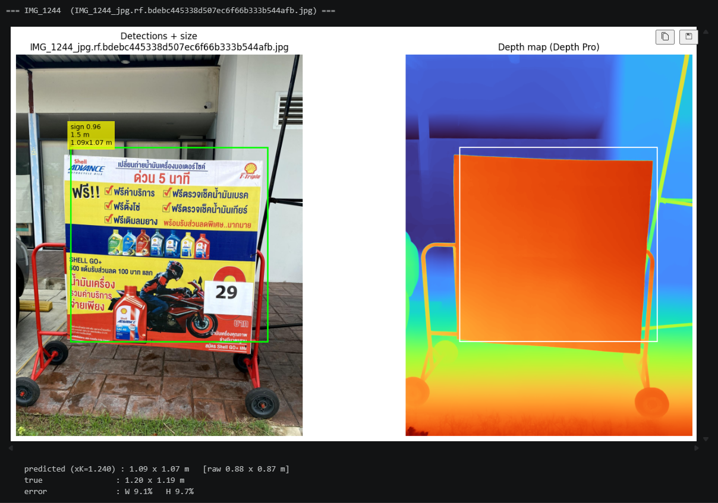Click the 'Depth map (Depth Pro)' title
The width and height of the screenshot is (718, 503).
coord(549,47)
